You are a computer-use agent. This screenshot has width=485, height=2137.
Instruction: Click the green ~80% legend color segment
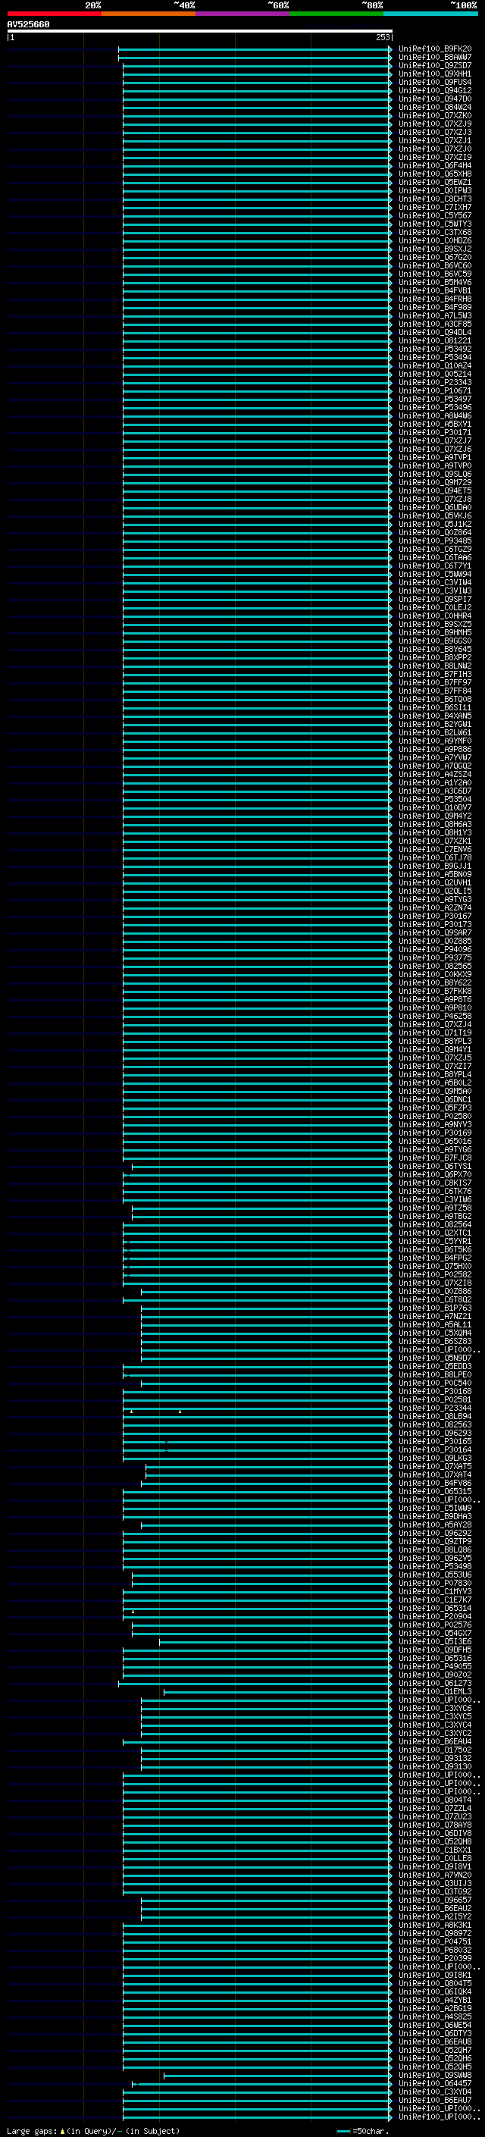[336, 14]
